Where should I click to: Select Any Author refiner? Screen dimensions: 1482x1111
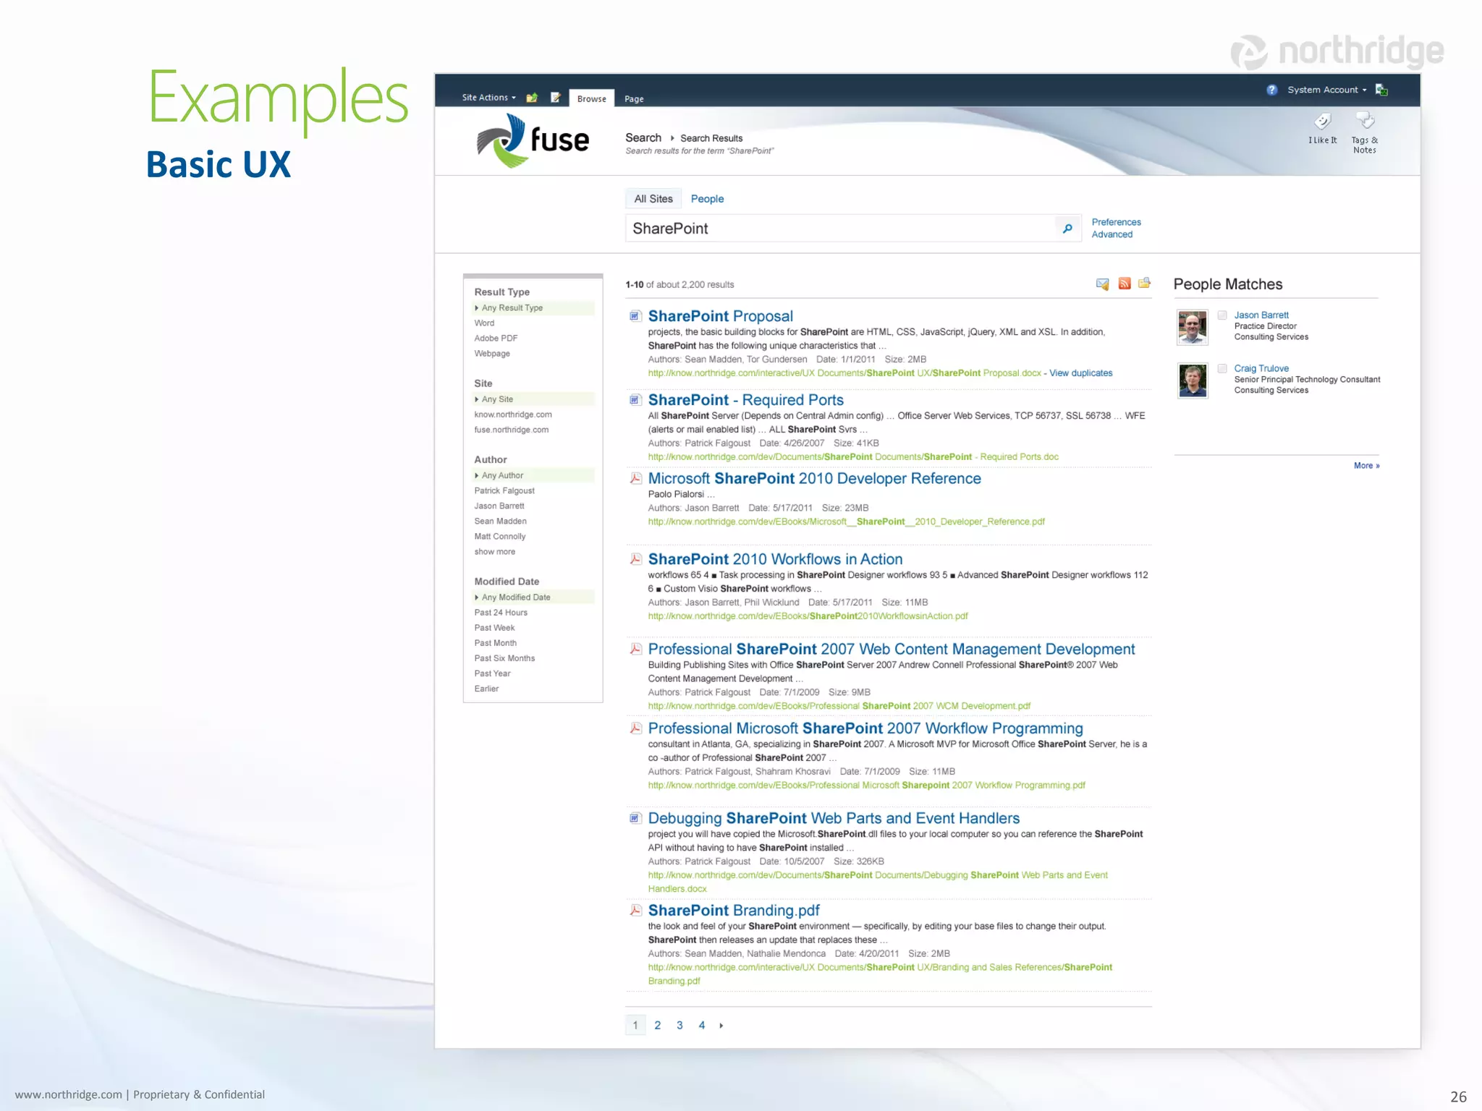(x=534, y=476)
